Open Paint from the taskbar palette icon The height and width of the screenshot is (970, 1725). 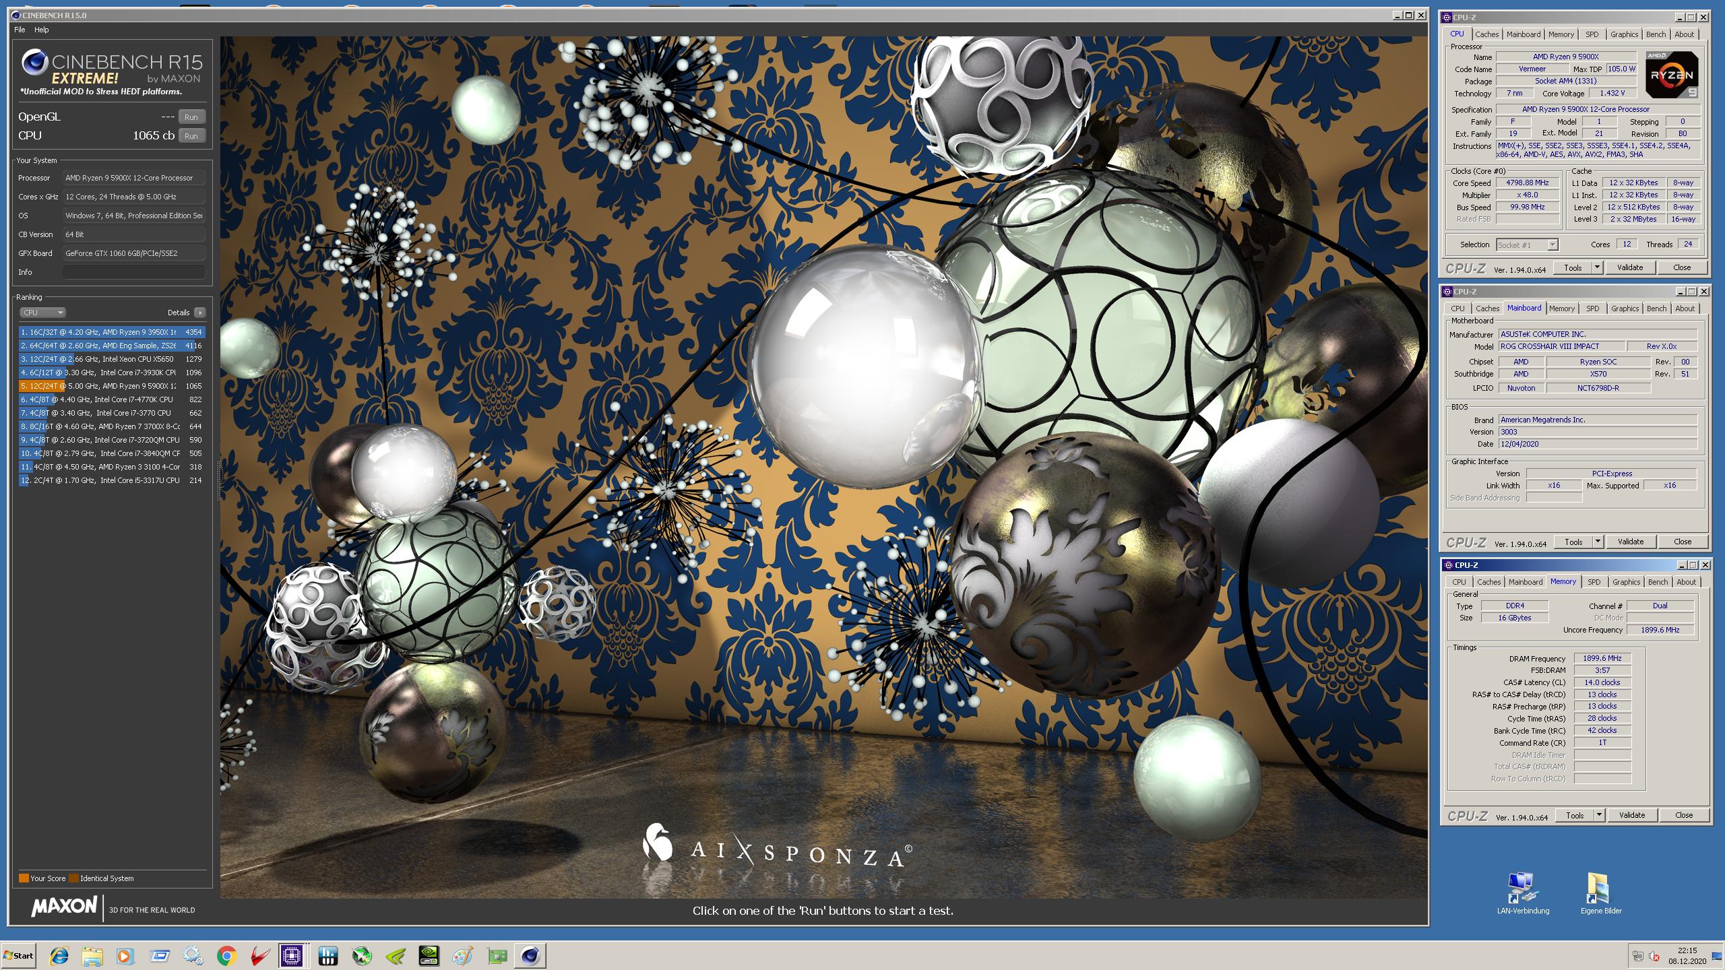tap(462, 955)
